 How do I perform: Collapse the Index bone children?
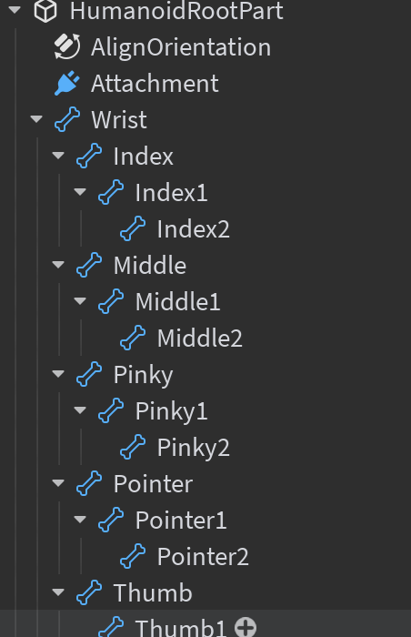pos(58,156)
